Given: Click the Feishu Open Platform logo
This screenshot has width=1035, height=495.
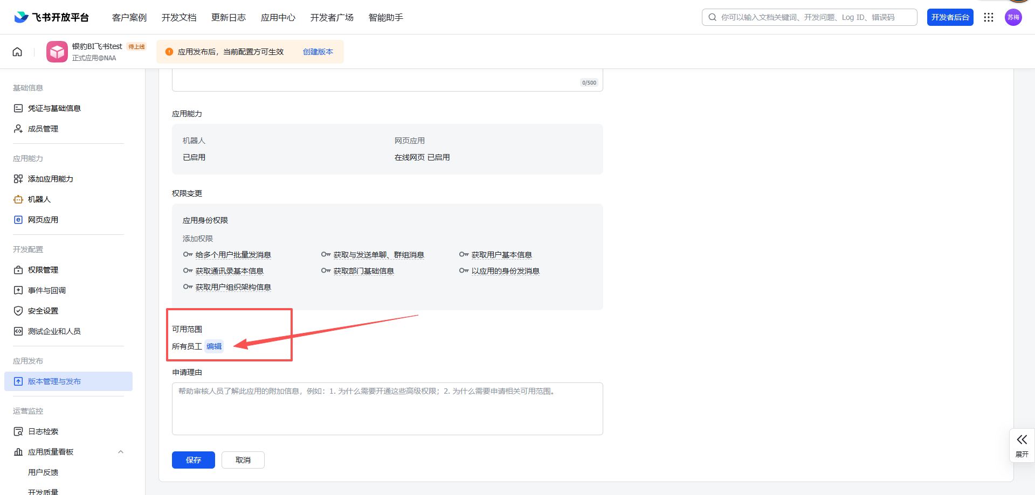Looking at the screenshot, I should tap(52, 17).
